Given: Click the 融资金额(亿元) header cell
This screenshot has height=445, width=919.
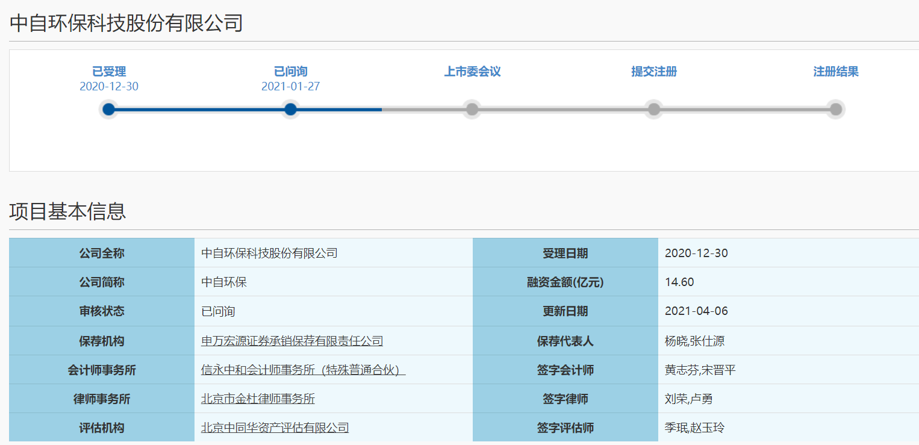Looking at the screenshot, I should [565, 282].
